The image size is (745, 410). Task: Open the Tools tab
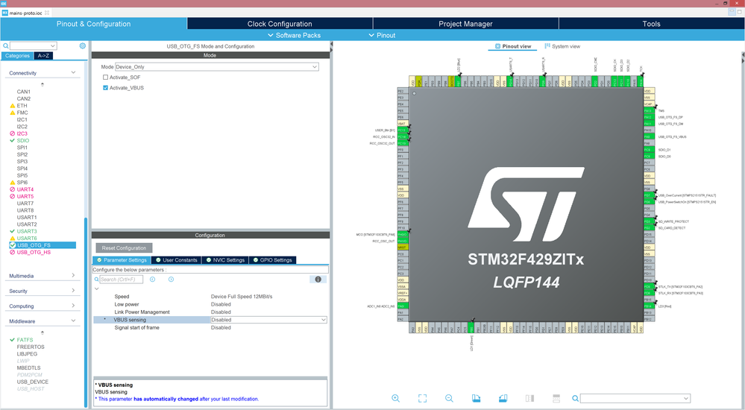[651, 24]
